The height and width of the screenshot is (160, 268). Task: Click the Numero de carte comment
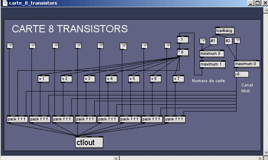209,81
